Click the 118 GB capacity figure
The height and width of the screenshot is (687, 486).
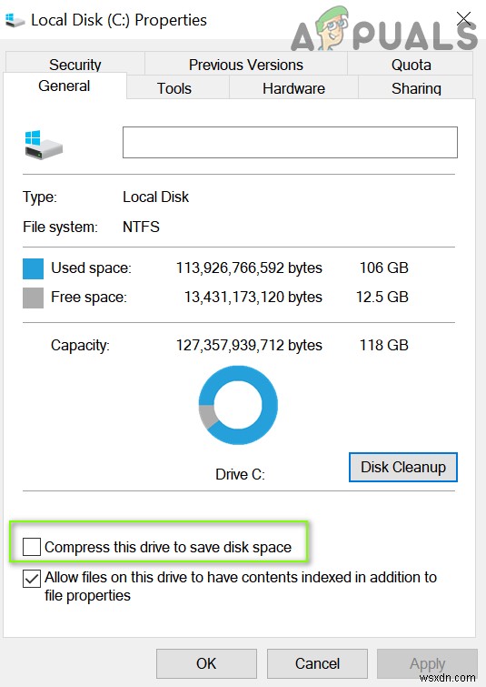(x=383, y=345)
